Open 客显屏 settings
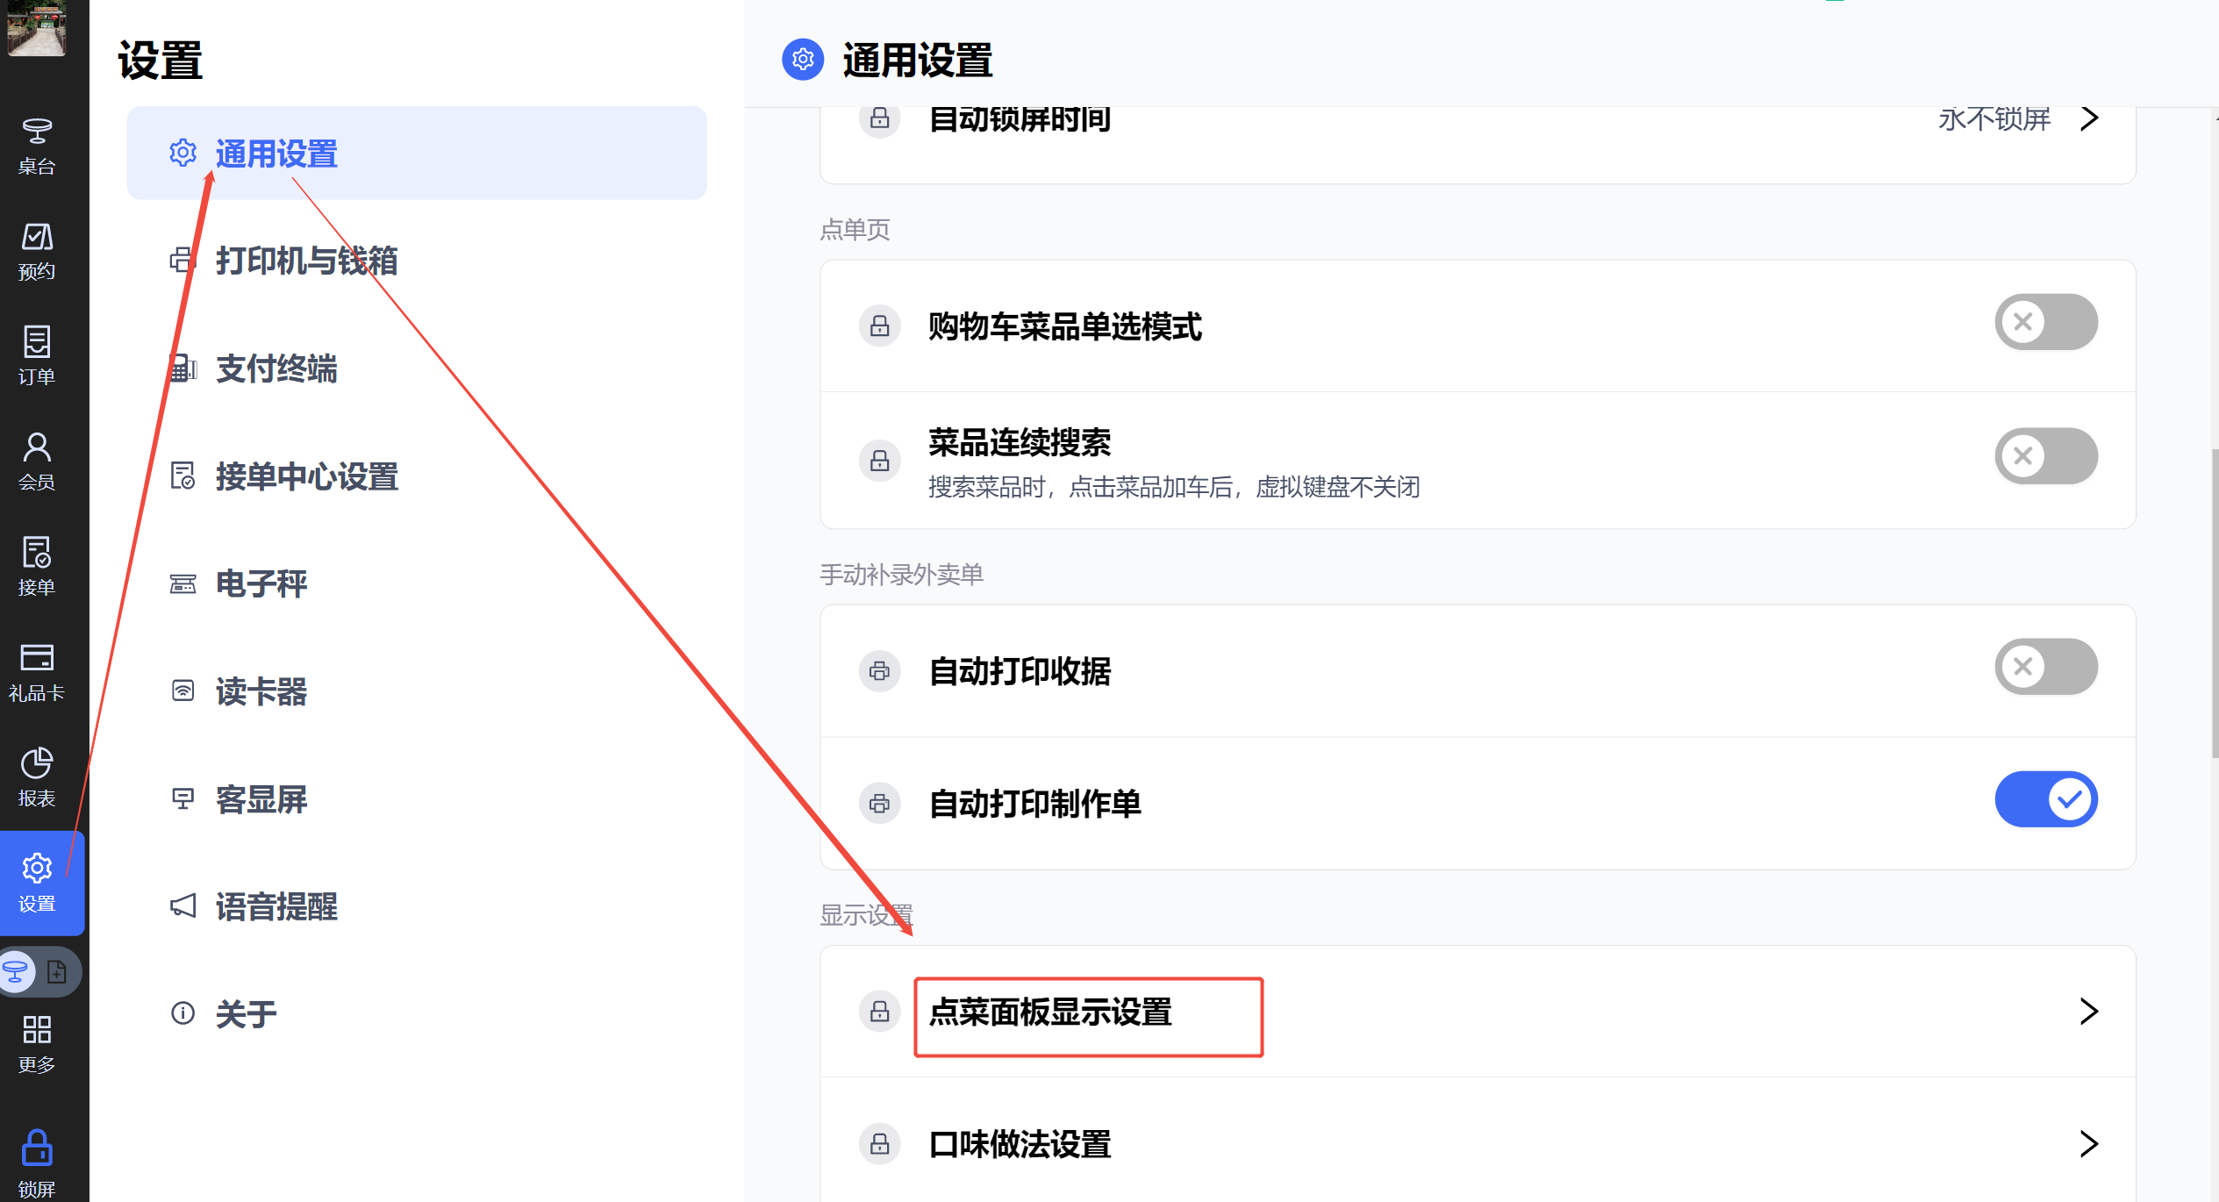Viewport: 2219px width, 1202px height. click(417, 799)
